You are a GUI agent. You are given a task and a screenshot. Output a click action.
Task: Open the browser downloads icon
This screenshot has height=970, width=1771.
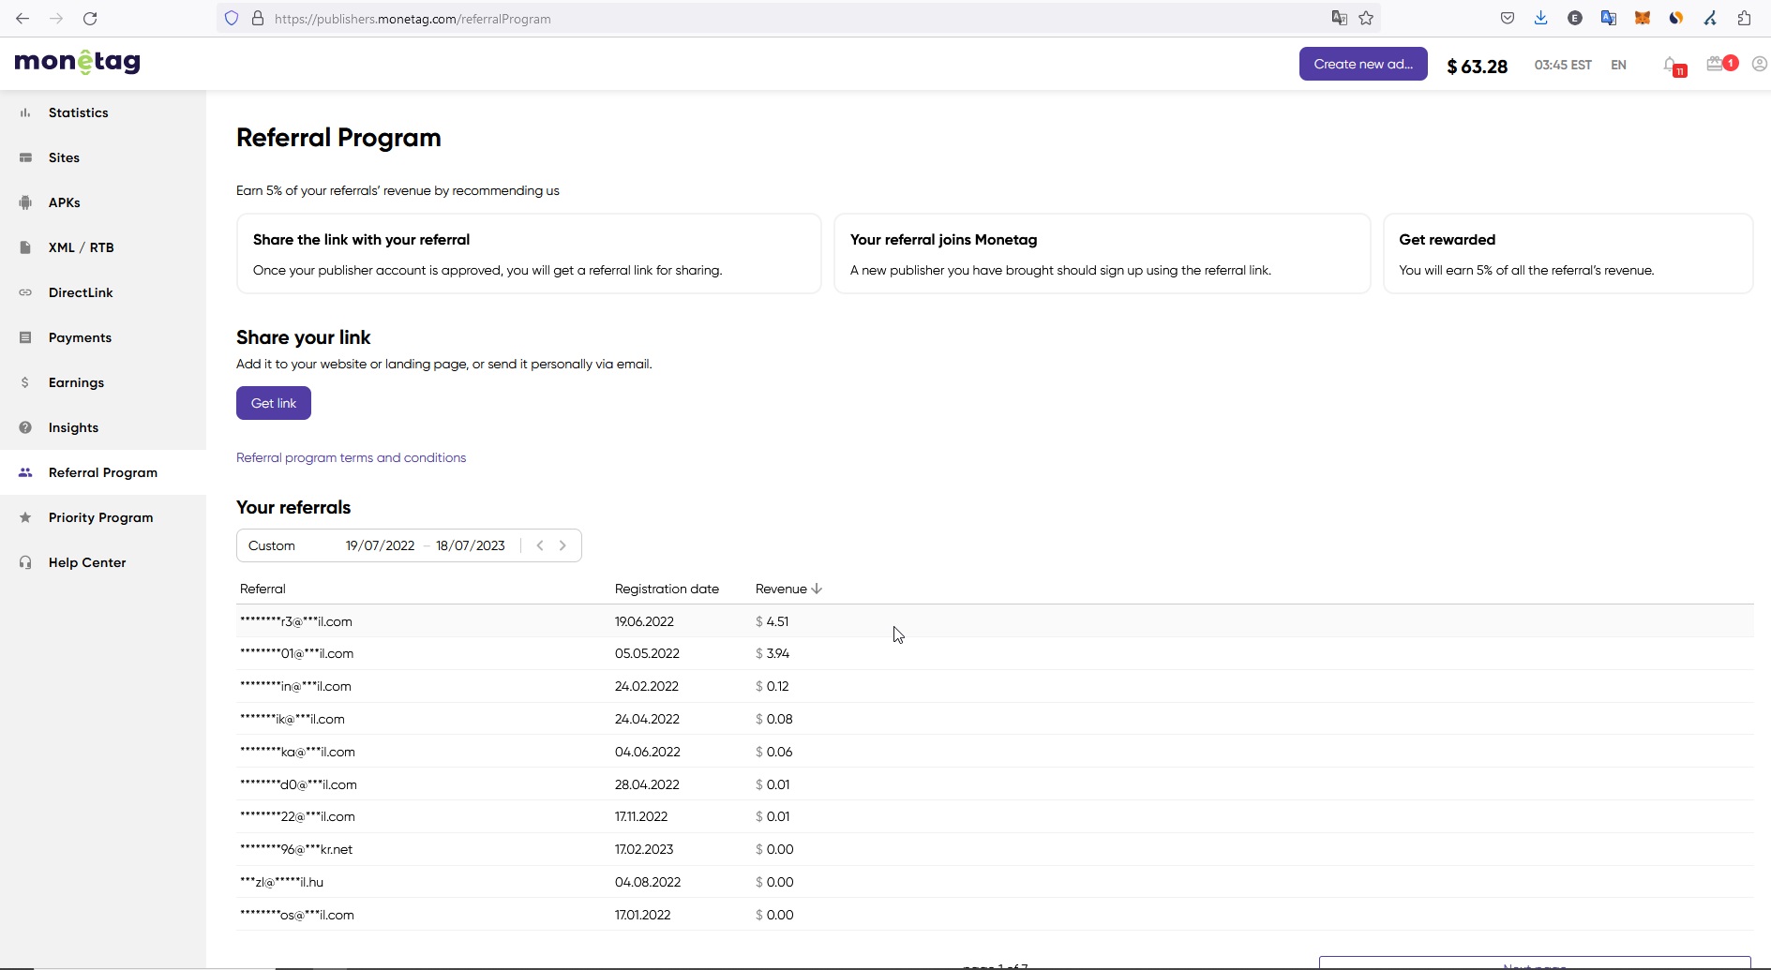pos(1540,19)
